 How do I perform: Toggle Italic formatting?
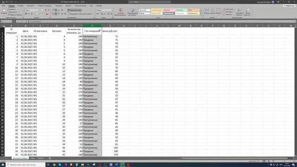coord(29,14)
